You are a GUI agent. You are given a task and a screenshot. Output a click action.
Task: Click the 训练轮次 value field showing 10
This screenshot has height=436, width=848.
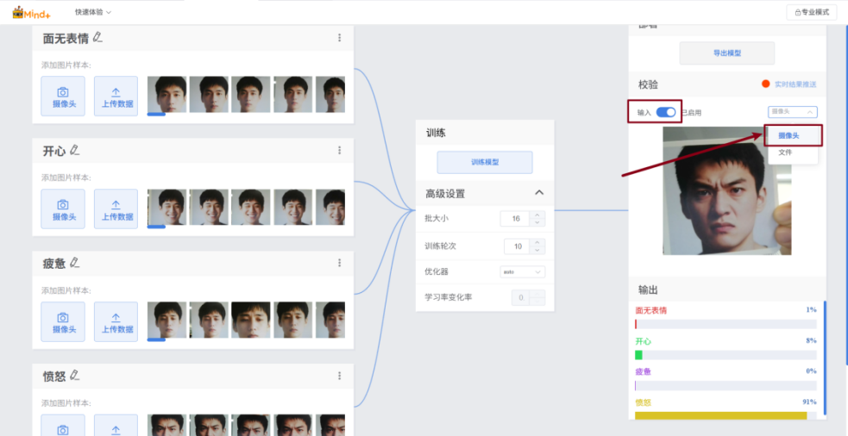tap(518, 246)
